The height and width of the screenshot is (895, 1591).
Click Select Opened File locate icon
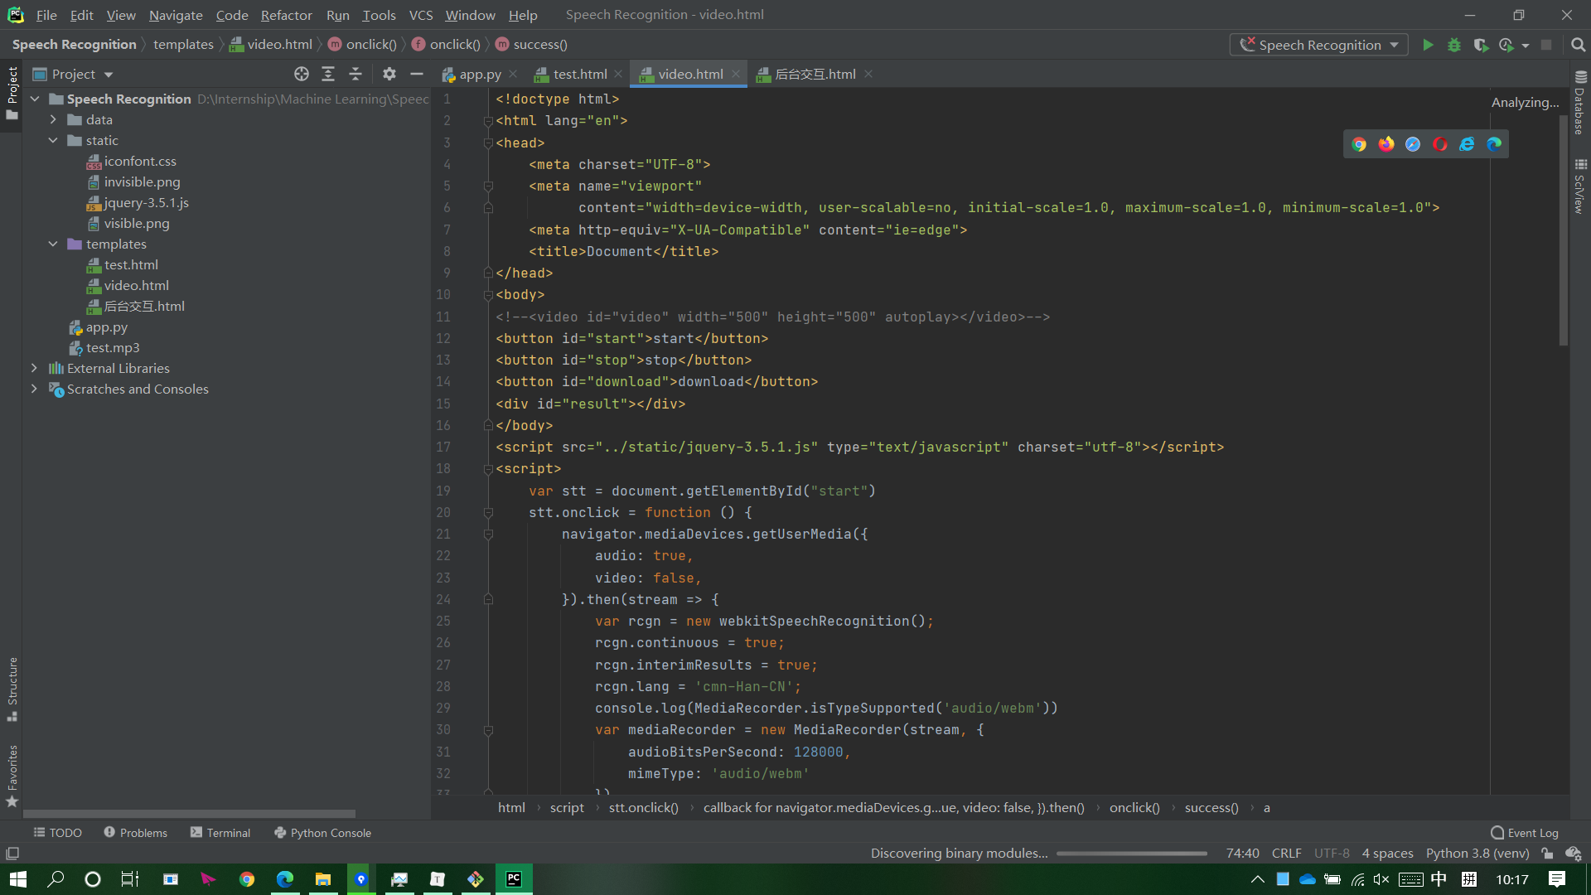click(x=302, y=74)
